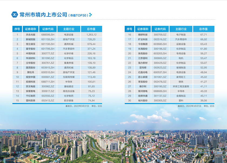The height and width of the screenshot is (163, 227).
Task: Select stock code "603915.SH"
Action: pos(48,68)
